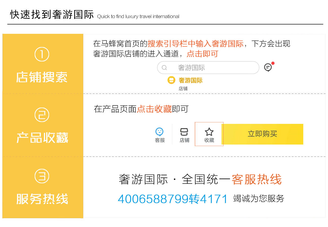Click orange text 客服热线
Screen dimensions: 328x227
(256, 180)
